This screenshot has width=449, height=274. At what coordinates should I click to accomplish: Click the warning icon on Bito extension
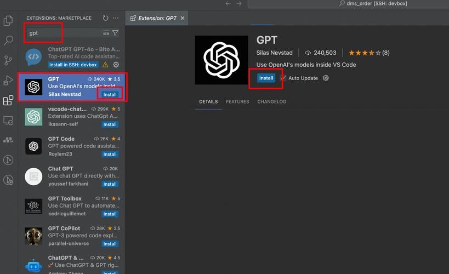[105, 65]
